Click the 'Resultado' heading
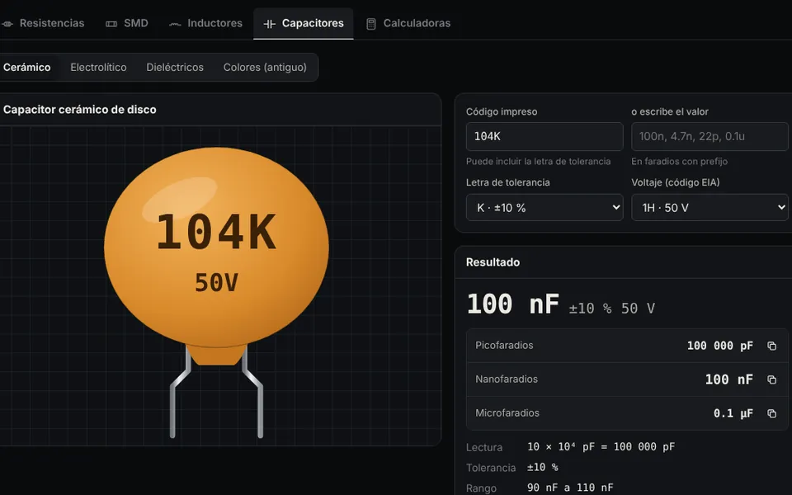Screen dimensions: 792x495 [493, 262]
